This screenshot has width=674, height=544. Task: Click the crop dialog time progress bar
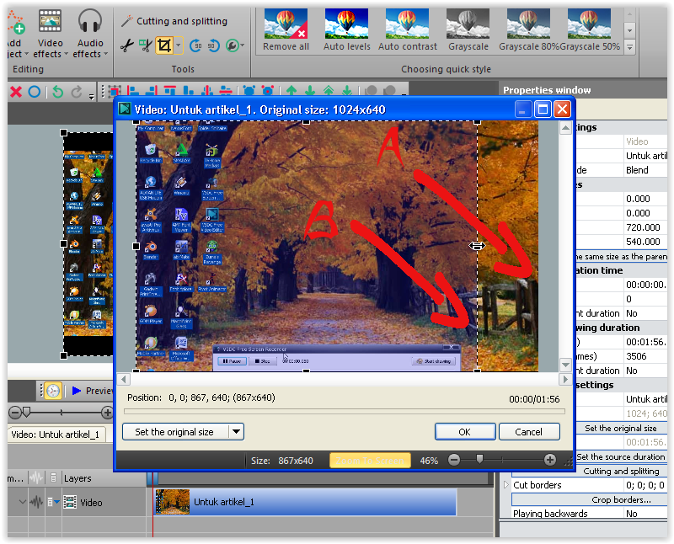(x=345, y=411)
